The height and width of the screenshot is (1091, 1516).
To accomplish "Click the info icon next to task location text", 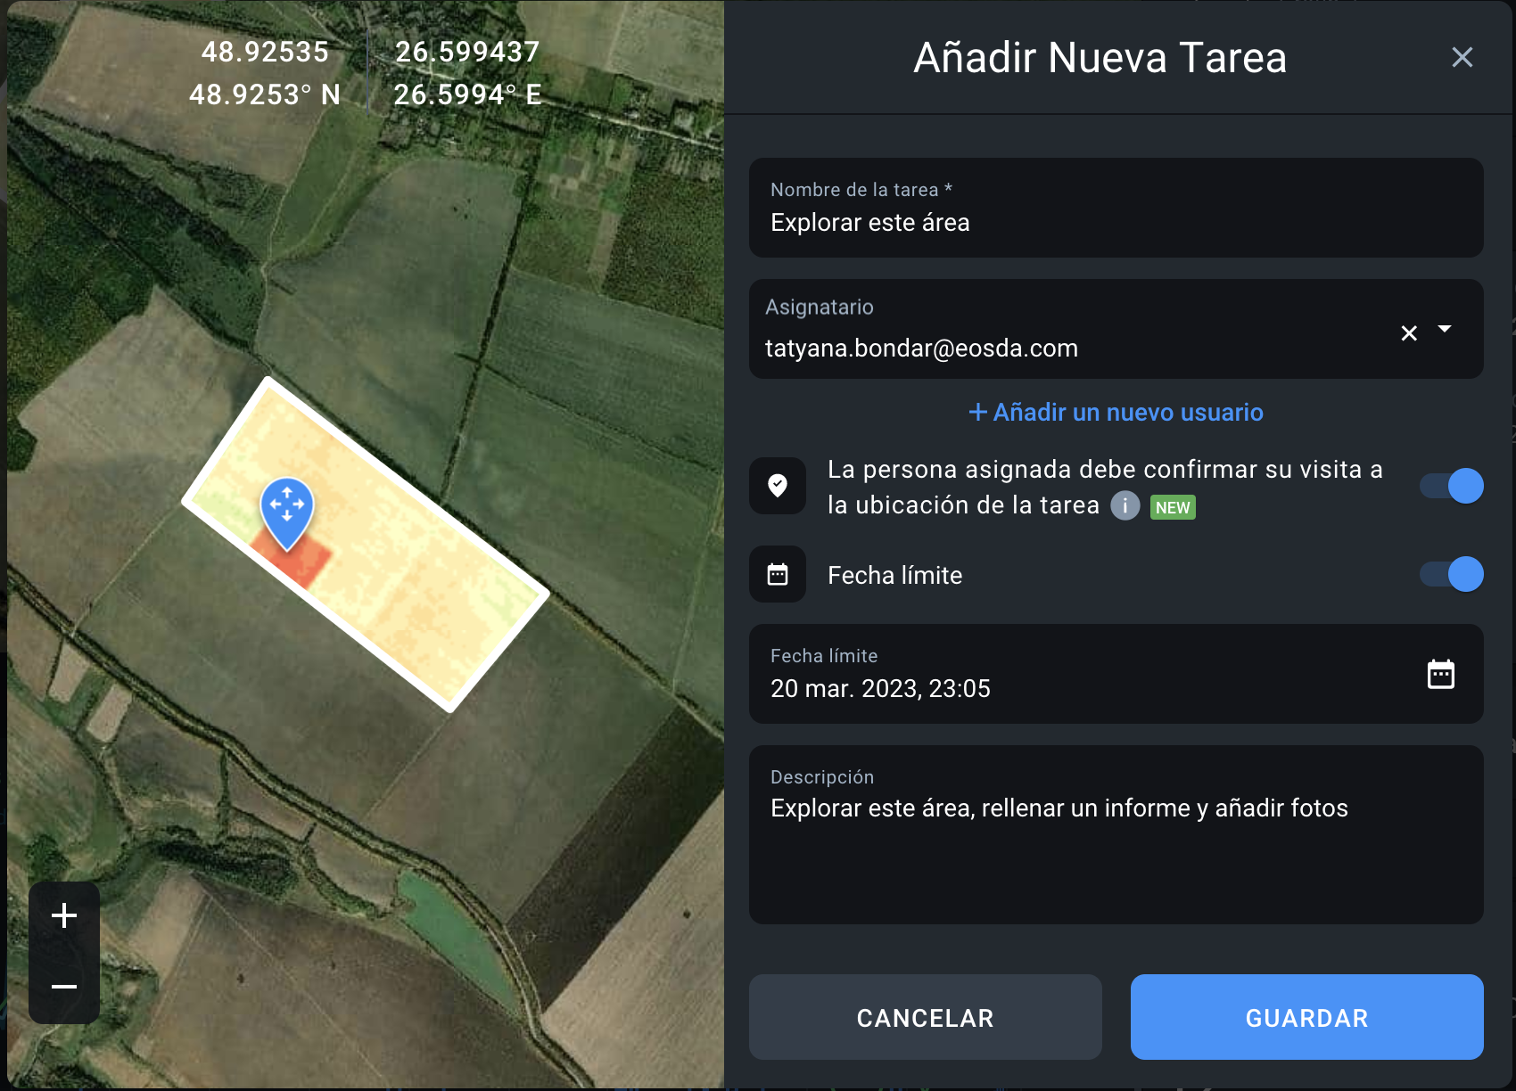I will click(x=1125, y=506).
